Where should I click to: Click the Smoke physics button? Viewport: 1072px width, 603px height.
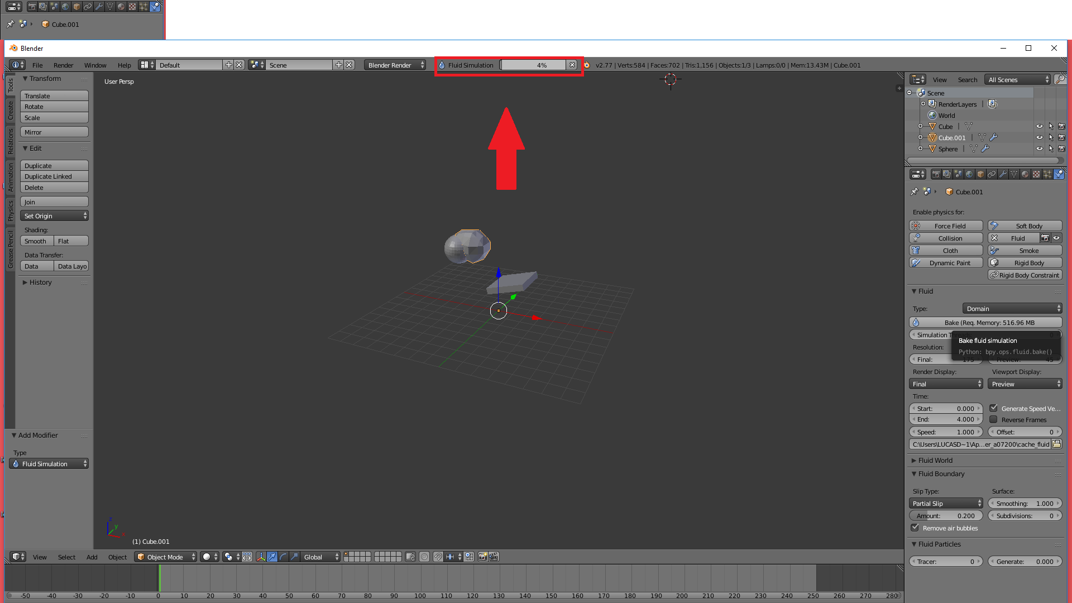pyautogui.click(x=1025, y=251)
